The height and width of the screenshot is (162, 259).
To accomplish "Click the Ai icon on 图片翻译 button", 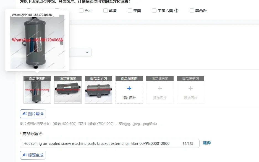I will tap(25, 114).
